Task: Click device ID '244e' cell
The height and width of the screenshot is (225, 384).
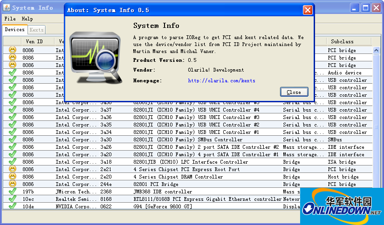Action: [106, 184]
